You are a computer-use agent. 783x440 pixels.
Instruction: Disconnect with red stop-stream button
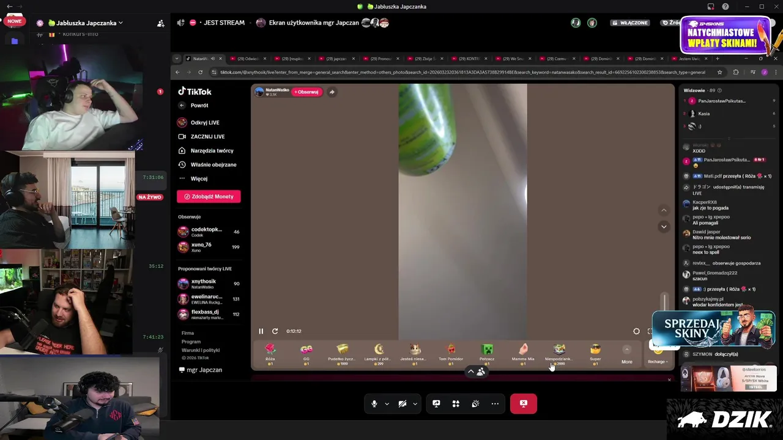pos(524,403)
